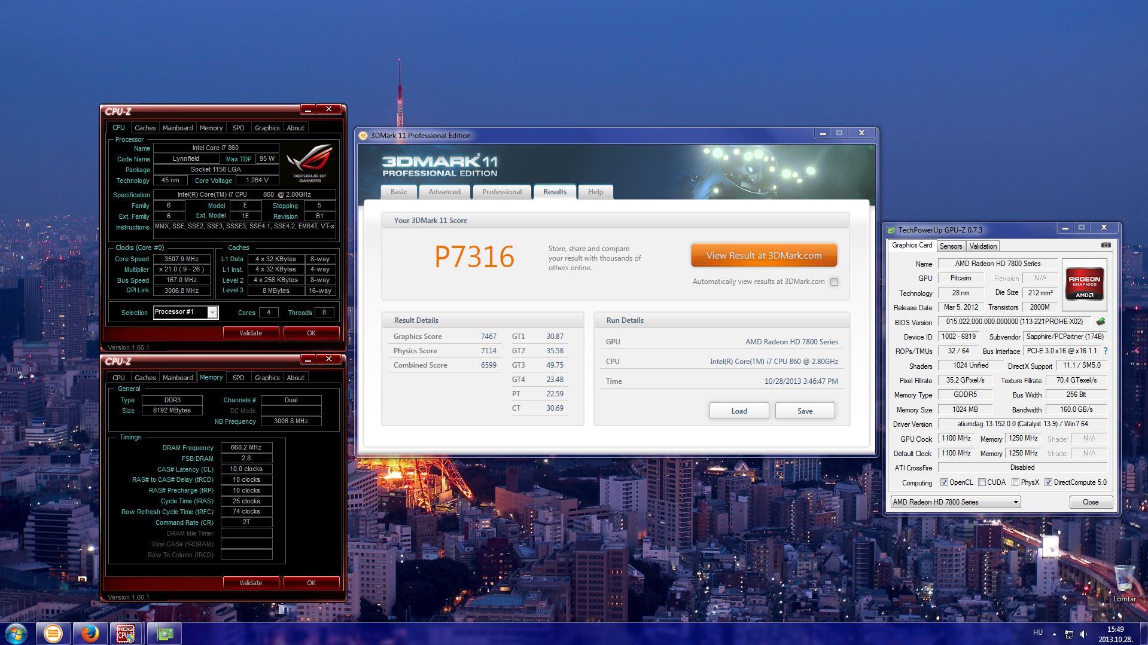The width and height of the screenshot is (1148, 645).
Task: Click the GPU-Z title bar icon
Action: [x=891, y=230]
